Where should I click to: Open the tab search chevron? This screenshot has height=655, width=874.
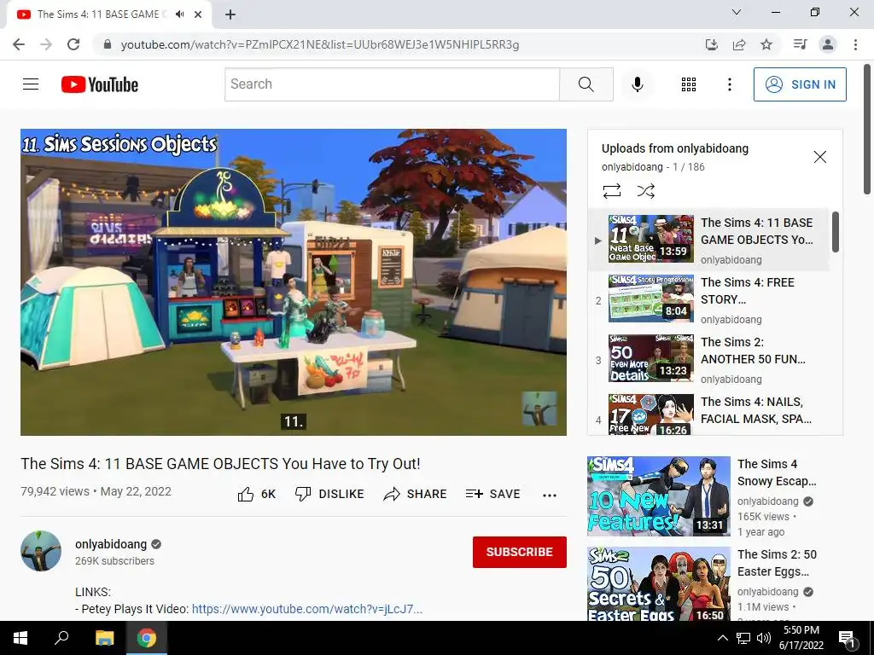point(737,12)
